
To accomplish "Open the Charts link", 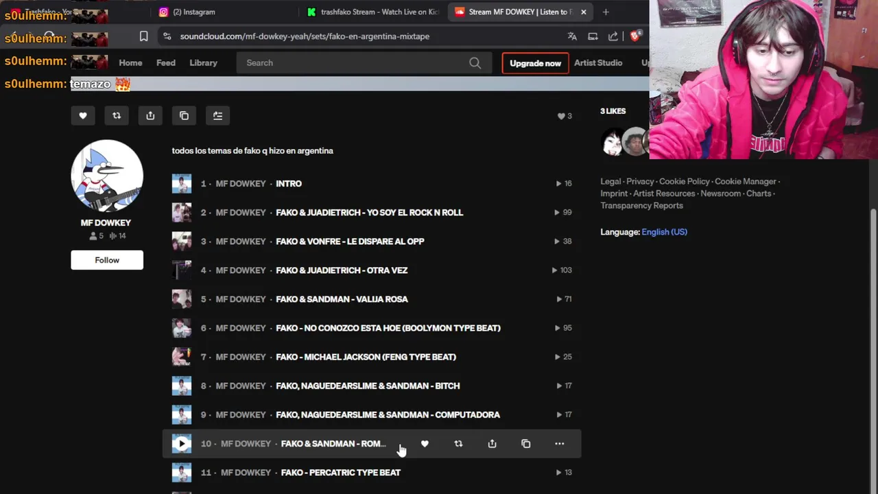I will 759,193.
